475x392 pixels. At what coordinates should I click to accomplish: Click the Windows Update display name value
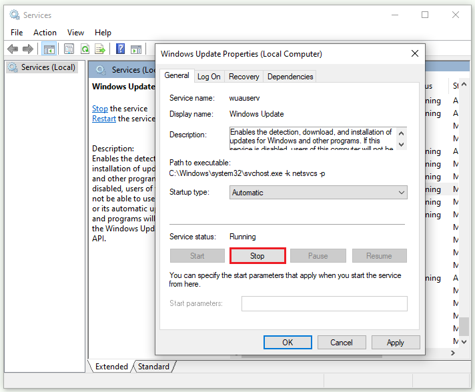256,114
